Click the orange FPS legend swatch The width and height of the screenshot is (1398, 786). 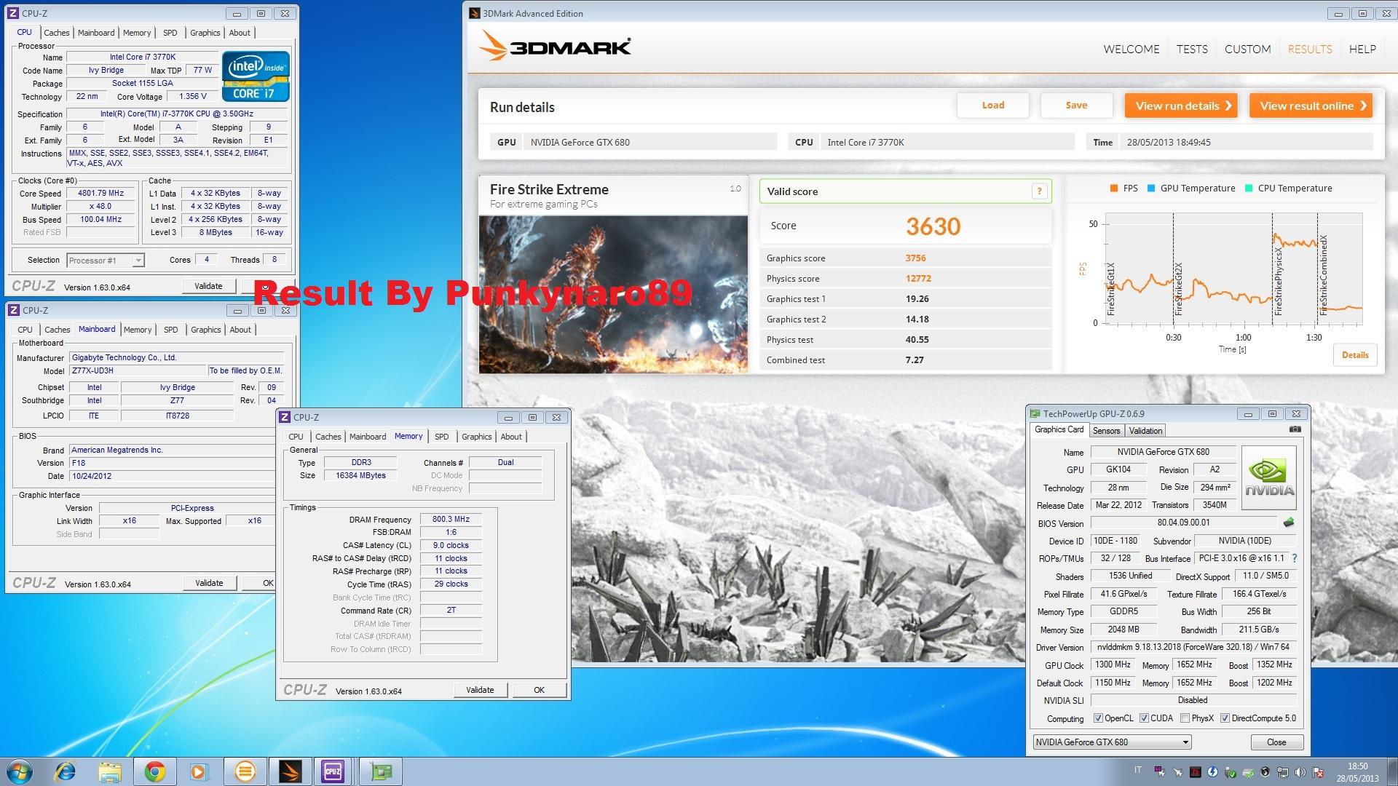(1114, 188)
